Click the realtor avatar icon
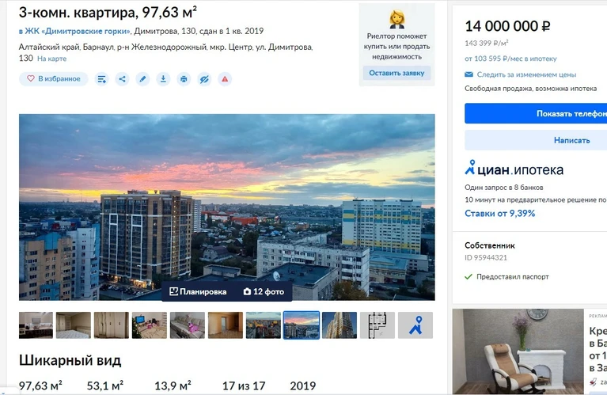Screen dimensions: 607x395 pos(396,19)
